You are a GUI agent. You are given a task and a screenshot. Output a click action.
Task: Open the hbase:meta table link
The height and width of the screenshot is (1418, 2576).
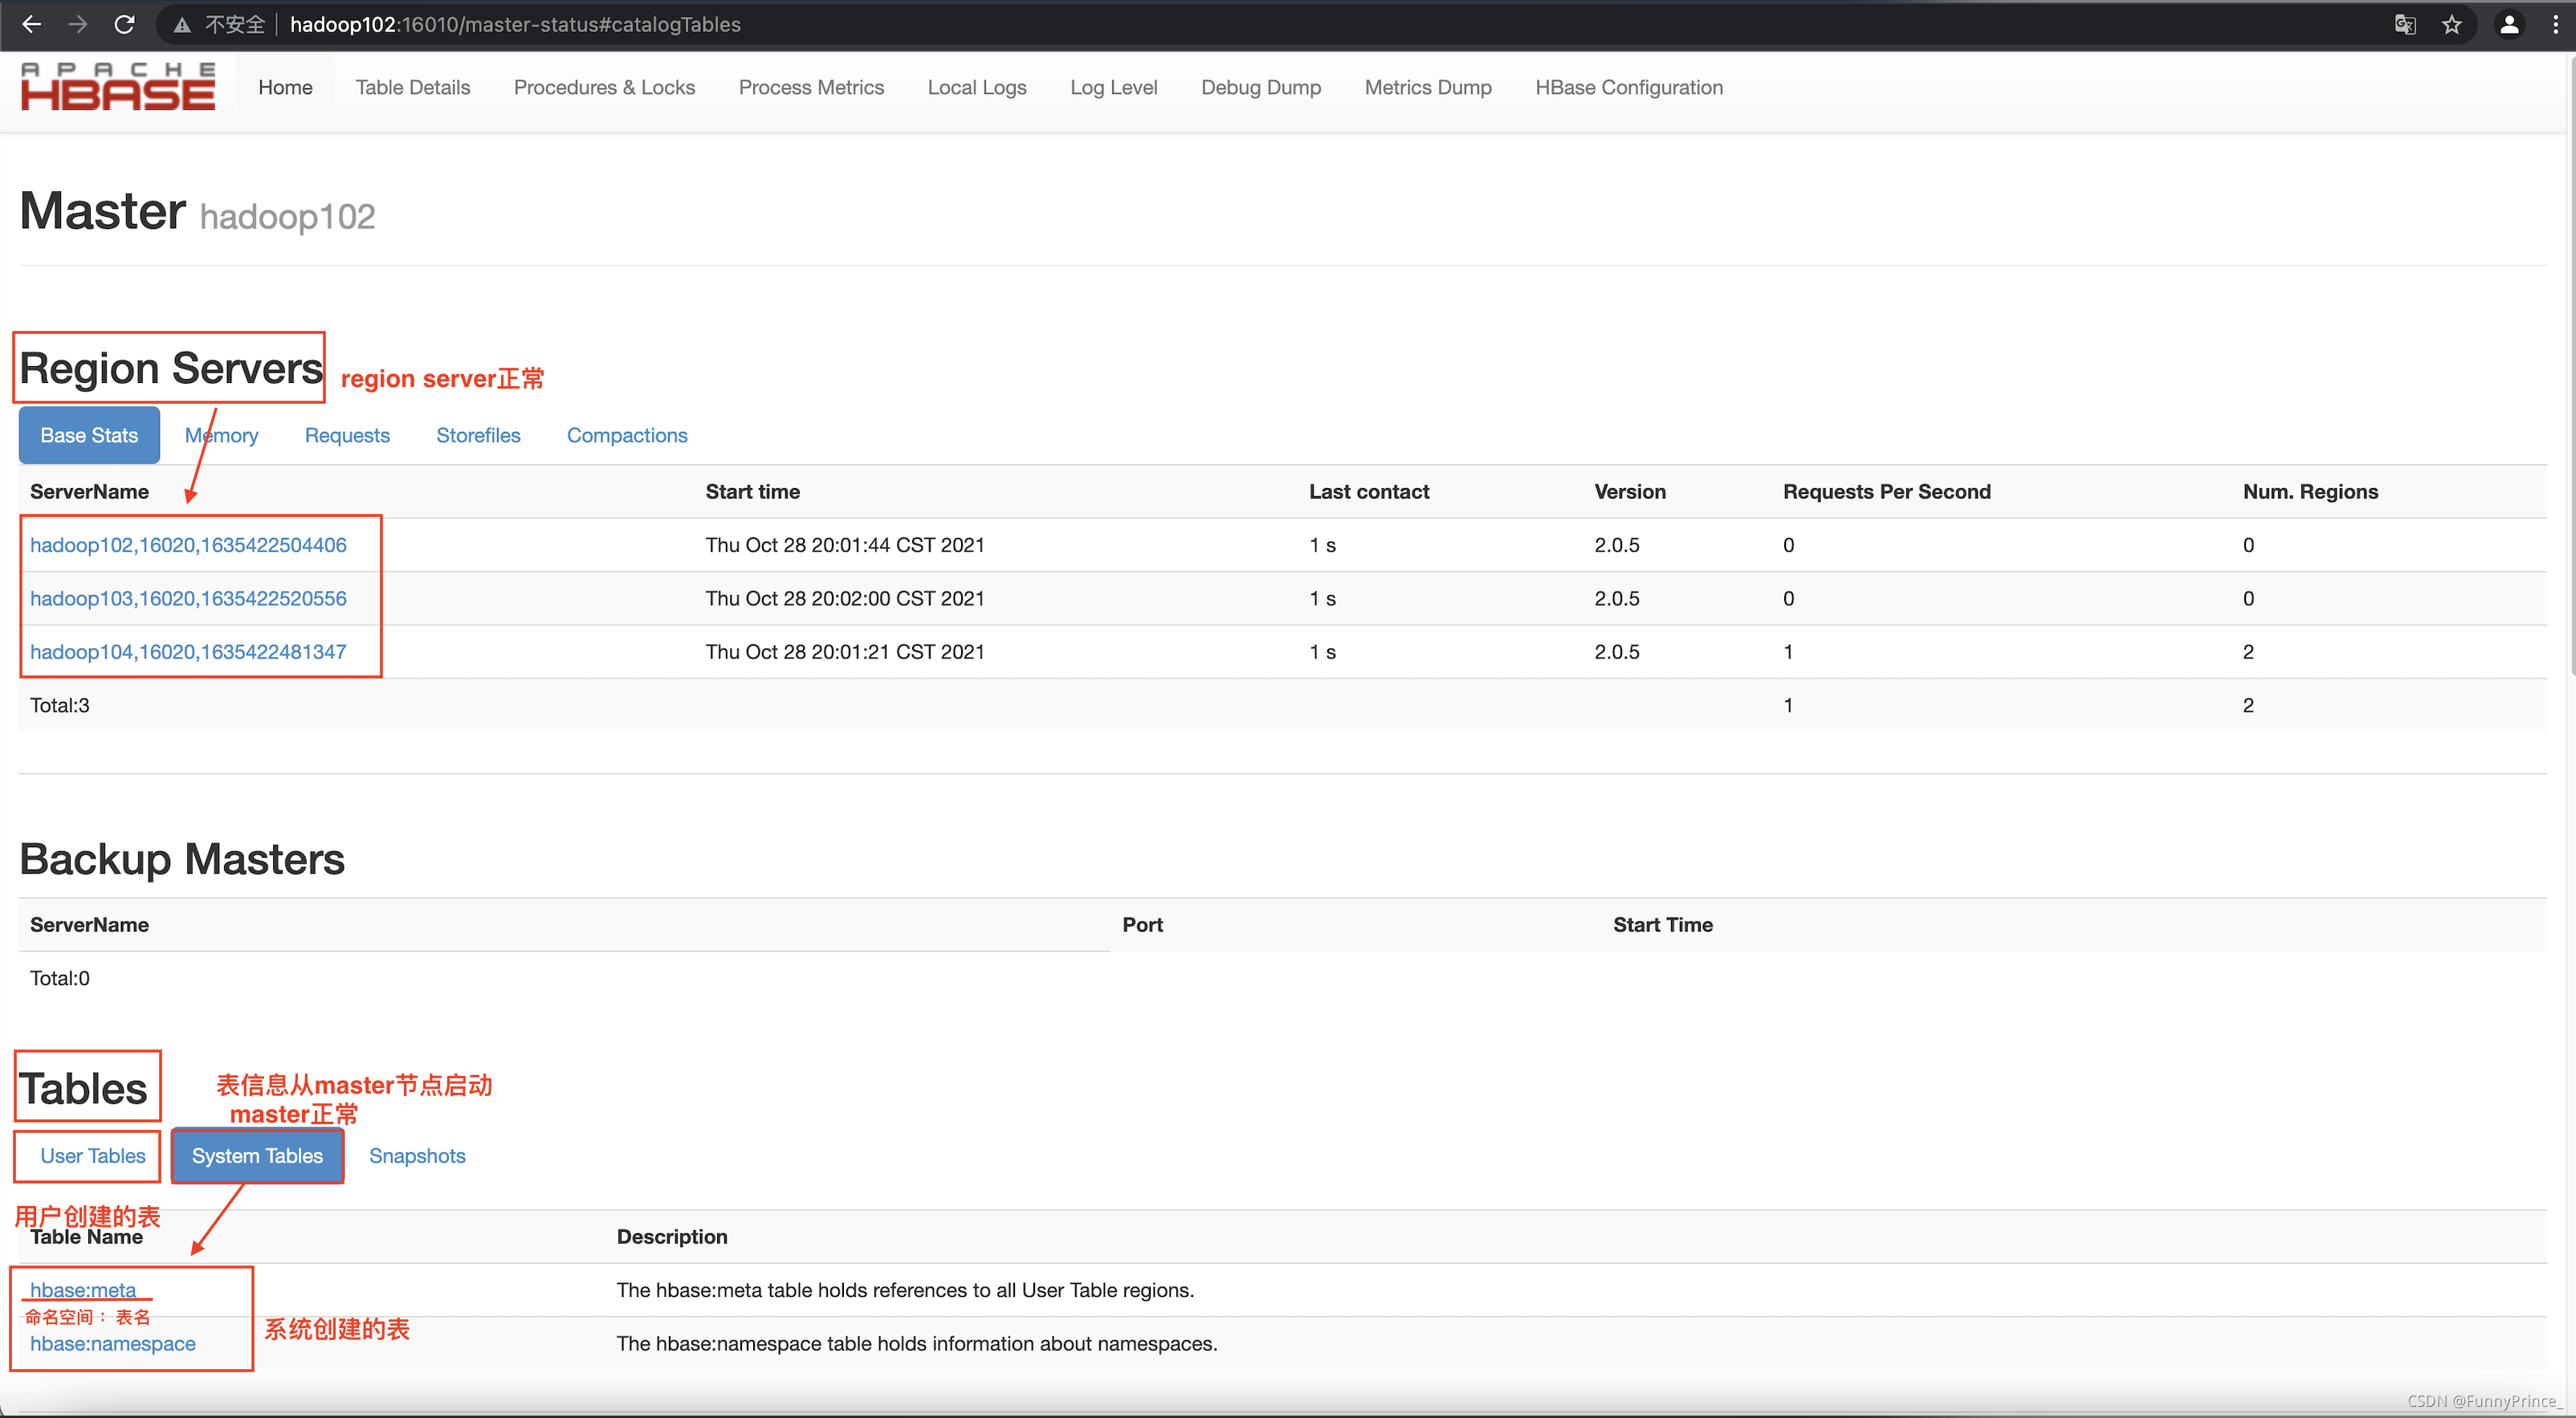coord(83,1290)
